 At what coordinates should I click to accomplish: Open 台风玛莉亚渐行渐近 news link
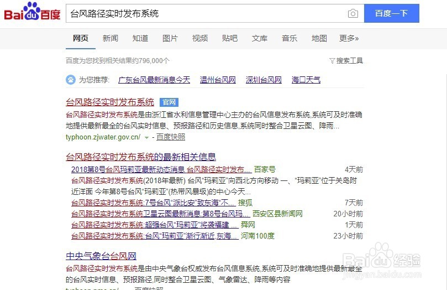(155, 236)
